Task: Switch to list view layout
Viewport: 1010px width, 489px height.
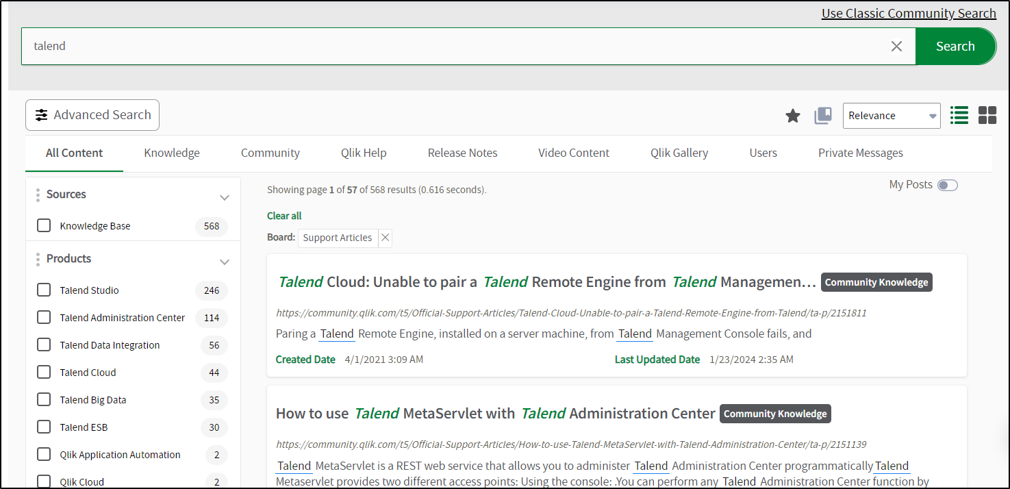Action: pos(959,115)
